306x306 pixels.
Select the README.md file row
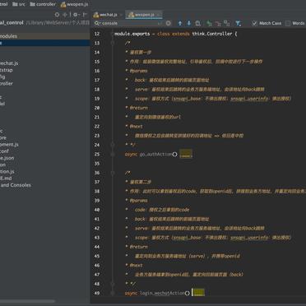45,178
